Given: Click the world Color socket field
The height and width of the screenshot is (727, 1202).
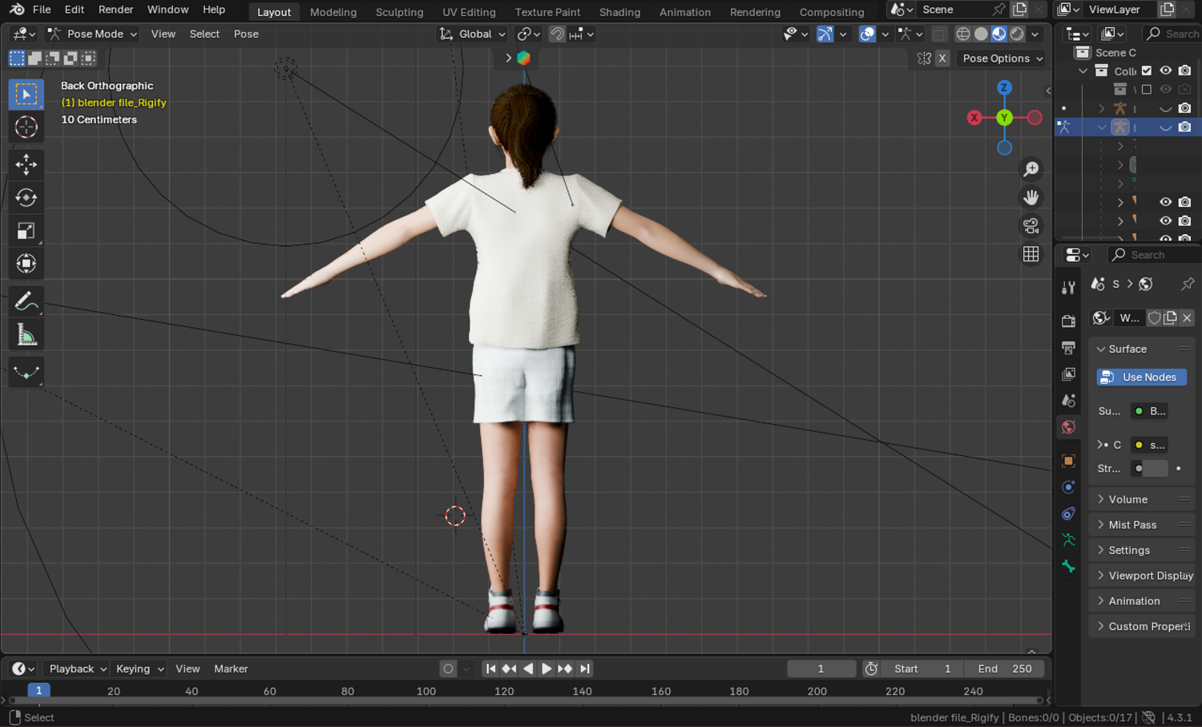Looking at the screenshot, I should click(1150, 445).
